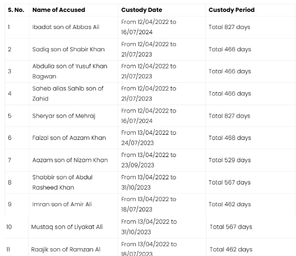
Task: Click 'Total 827 days' for Ibadat
Action: (x=229, y=27)
